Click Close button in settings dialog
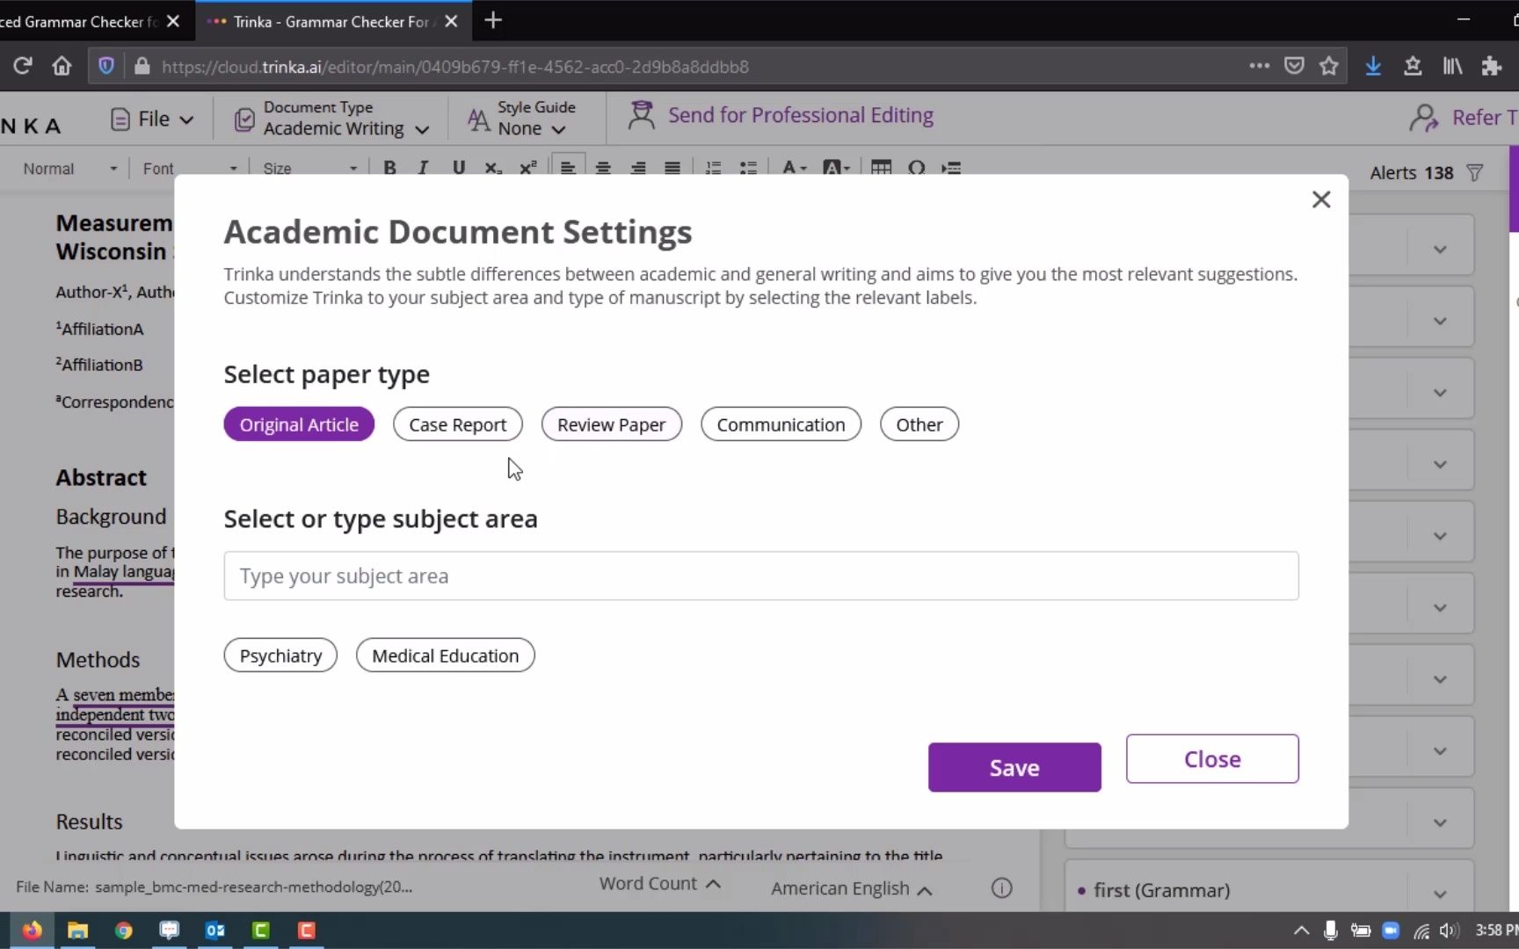This screenshot has width=1519, height=949. [x=1212, y=759]
